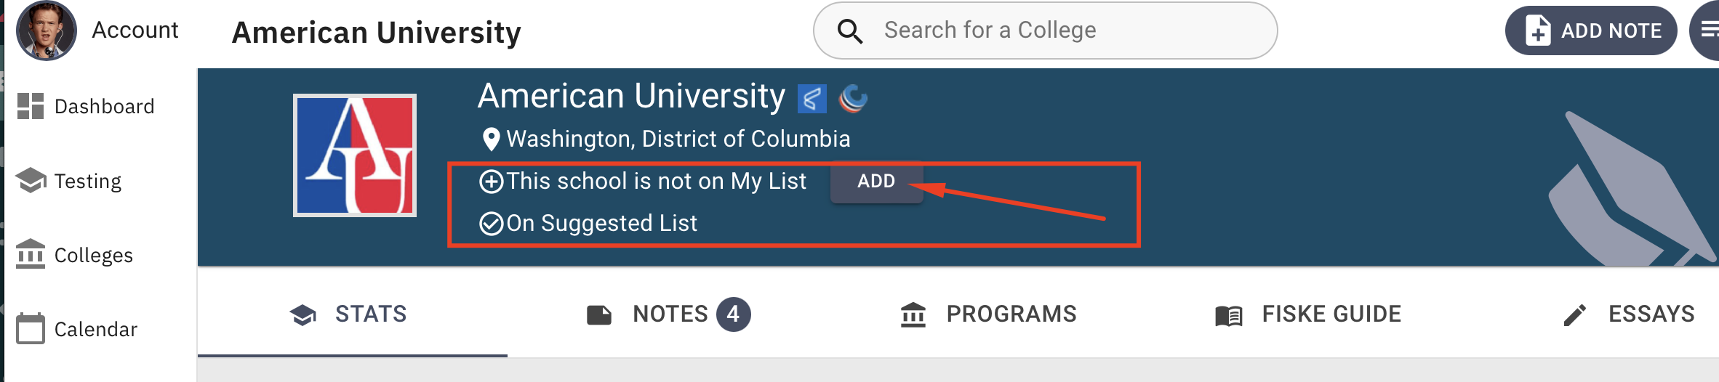1719x382 pixels.
Task: Switch to the STATS tab
Action: [353, 314]
